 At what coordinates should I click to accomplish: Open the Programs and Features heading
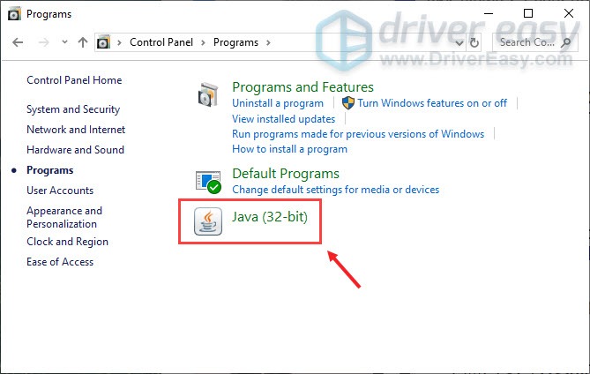click(302, 87)
